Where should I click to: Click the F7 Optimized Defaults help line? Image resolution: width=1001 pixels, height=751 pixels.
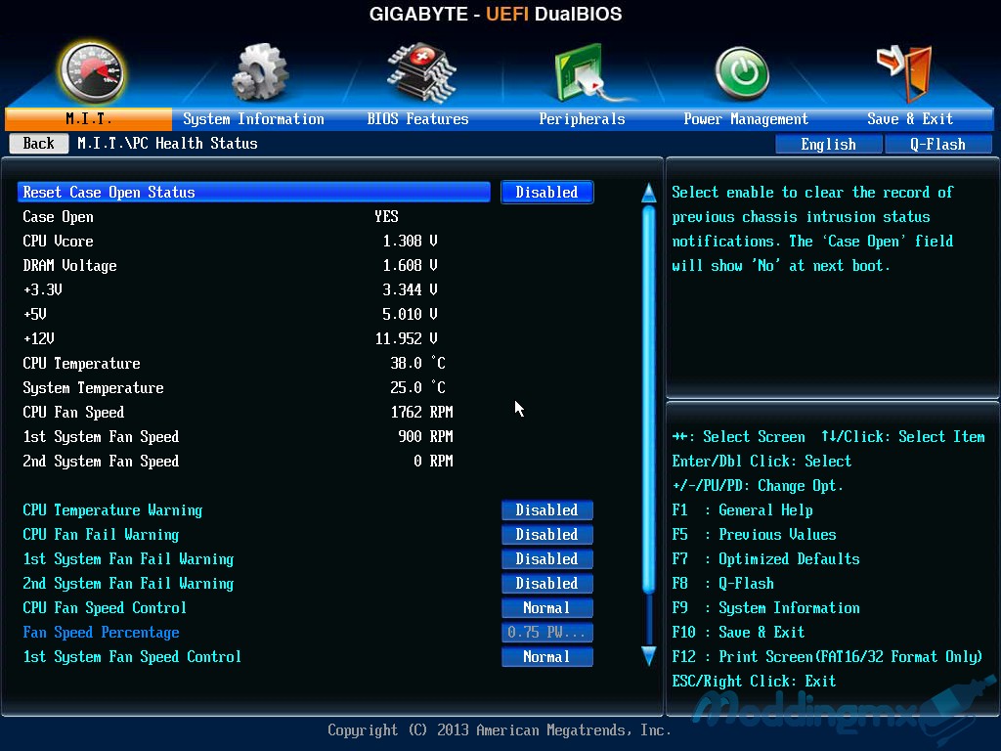coord(766,558)
